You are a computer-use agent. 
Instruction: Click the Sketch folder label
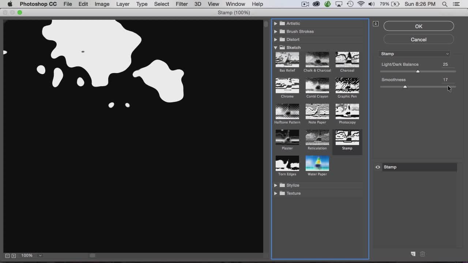point(294,47)
